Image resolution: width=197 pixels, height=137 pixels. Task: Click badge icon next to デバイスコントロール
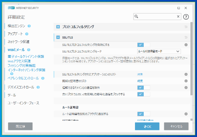[x=38, y=87]
